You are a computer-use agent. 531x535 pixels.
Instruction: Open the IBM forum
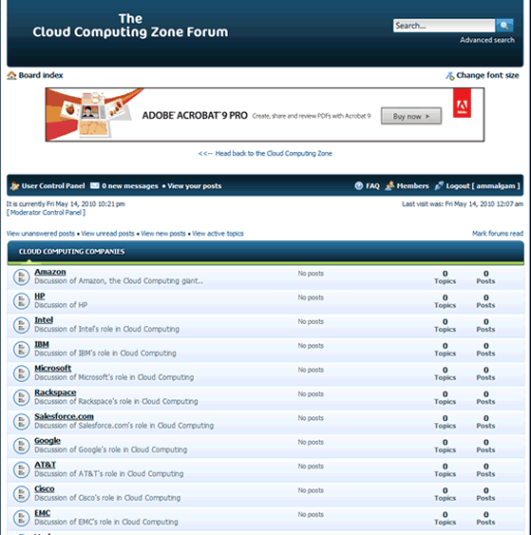42,344
